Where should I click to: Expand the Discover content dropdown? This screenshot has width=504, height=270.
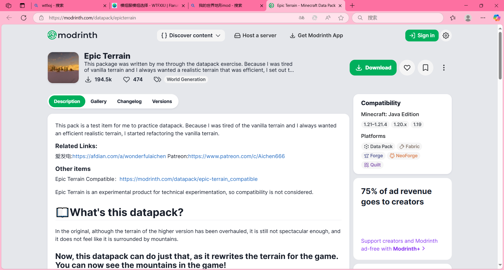click(x=191, y=35)
